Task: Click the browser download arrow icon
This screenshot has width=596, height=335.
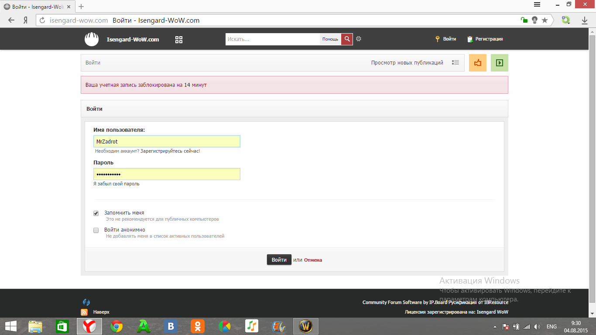Action: pos(585,20)
